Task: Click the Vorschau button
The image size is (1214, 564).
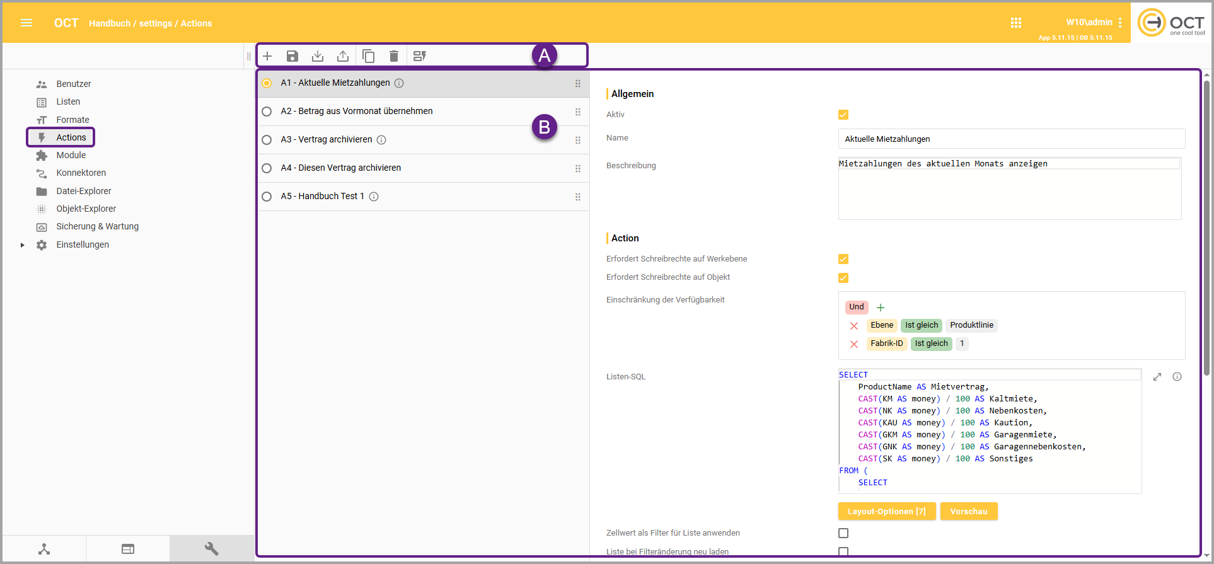Action: (969, 511)
